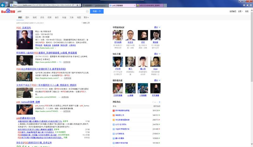Expand the 更多 search categories dropdown

(86, 17)
